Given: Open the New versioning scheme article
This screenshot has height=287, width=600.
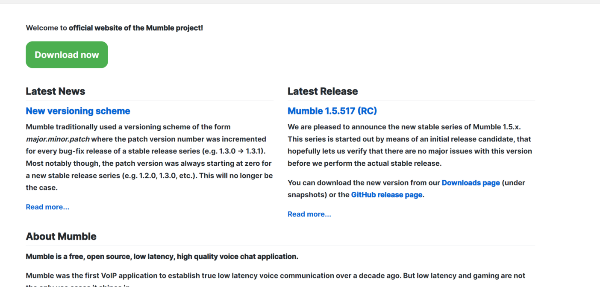Looking at the screenshot, I should pos(78,111).
